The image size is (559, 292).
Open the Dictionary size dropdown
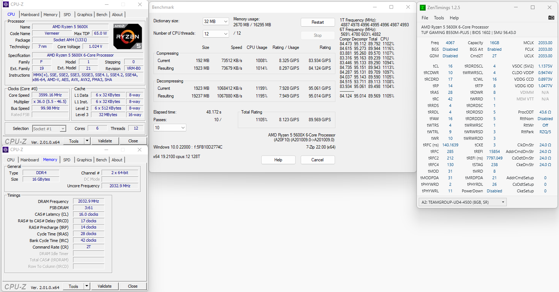coord(216,22)
